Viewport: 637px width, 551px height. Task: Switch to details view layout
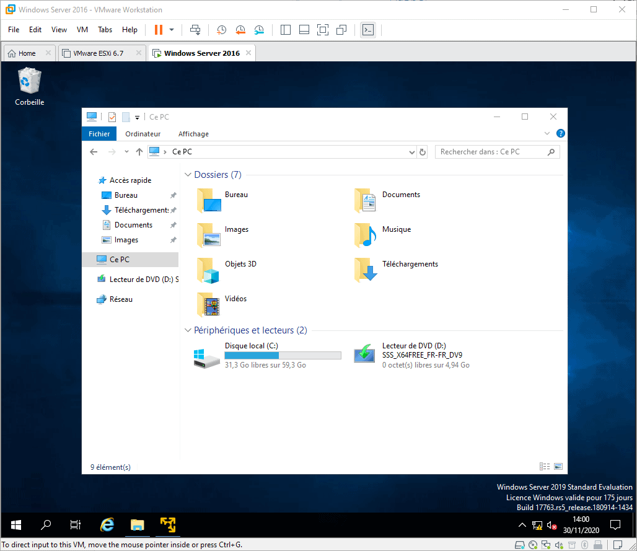545,467
